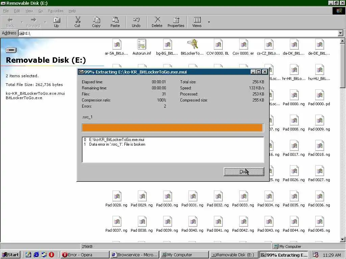This screenshot has width=346, height=259.
Task: Select the Cov 0000. er file
Action: click(x=243, y=47)
